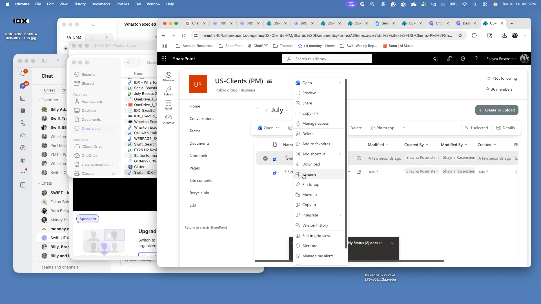Viewport: 541px width, 304px height.
Task: Collapse the Chats section in Teams
Action: tap(39, 183)
